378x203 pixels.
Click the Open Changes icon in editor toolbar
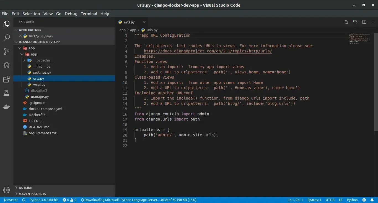pos(346,22)
